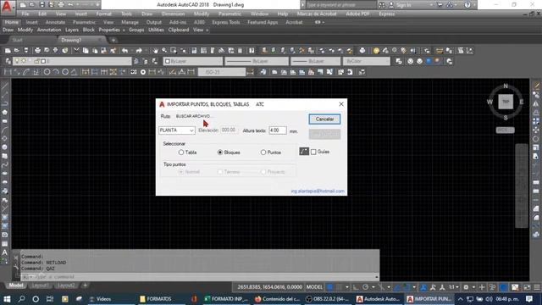Toggle grid display in status bar
This screenshot has height=305, width=542.
pyautogui.click(x=329, y=287)
